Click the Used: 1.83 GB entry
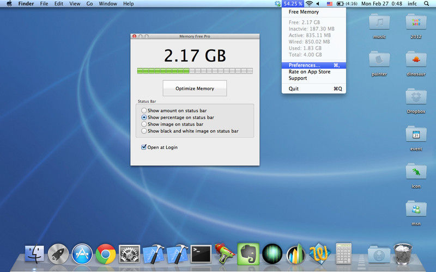This screenshot has height=272, width=436. coord(314,48)
